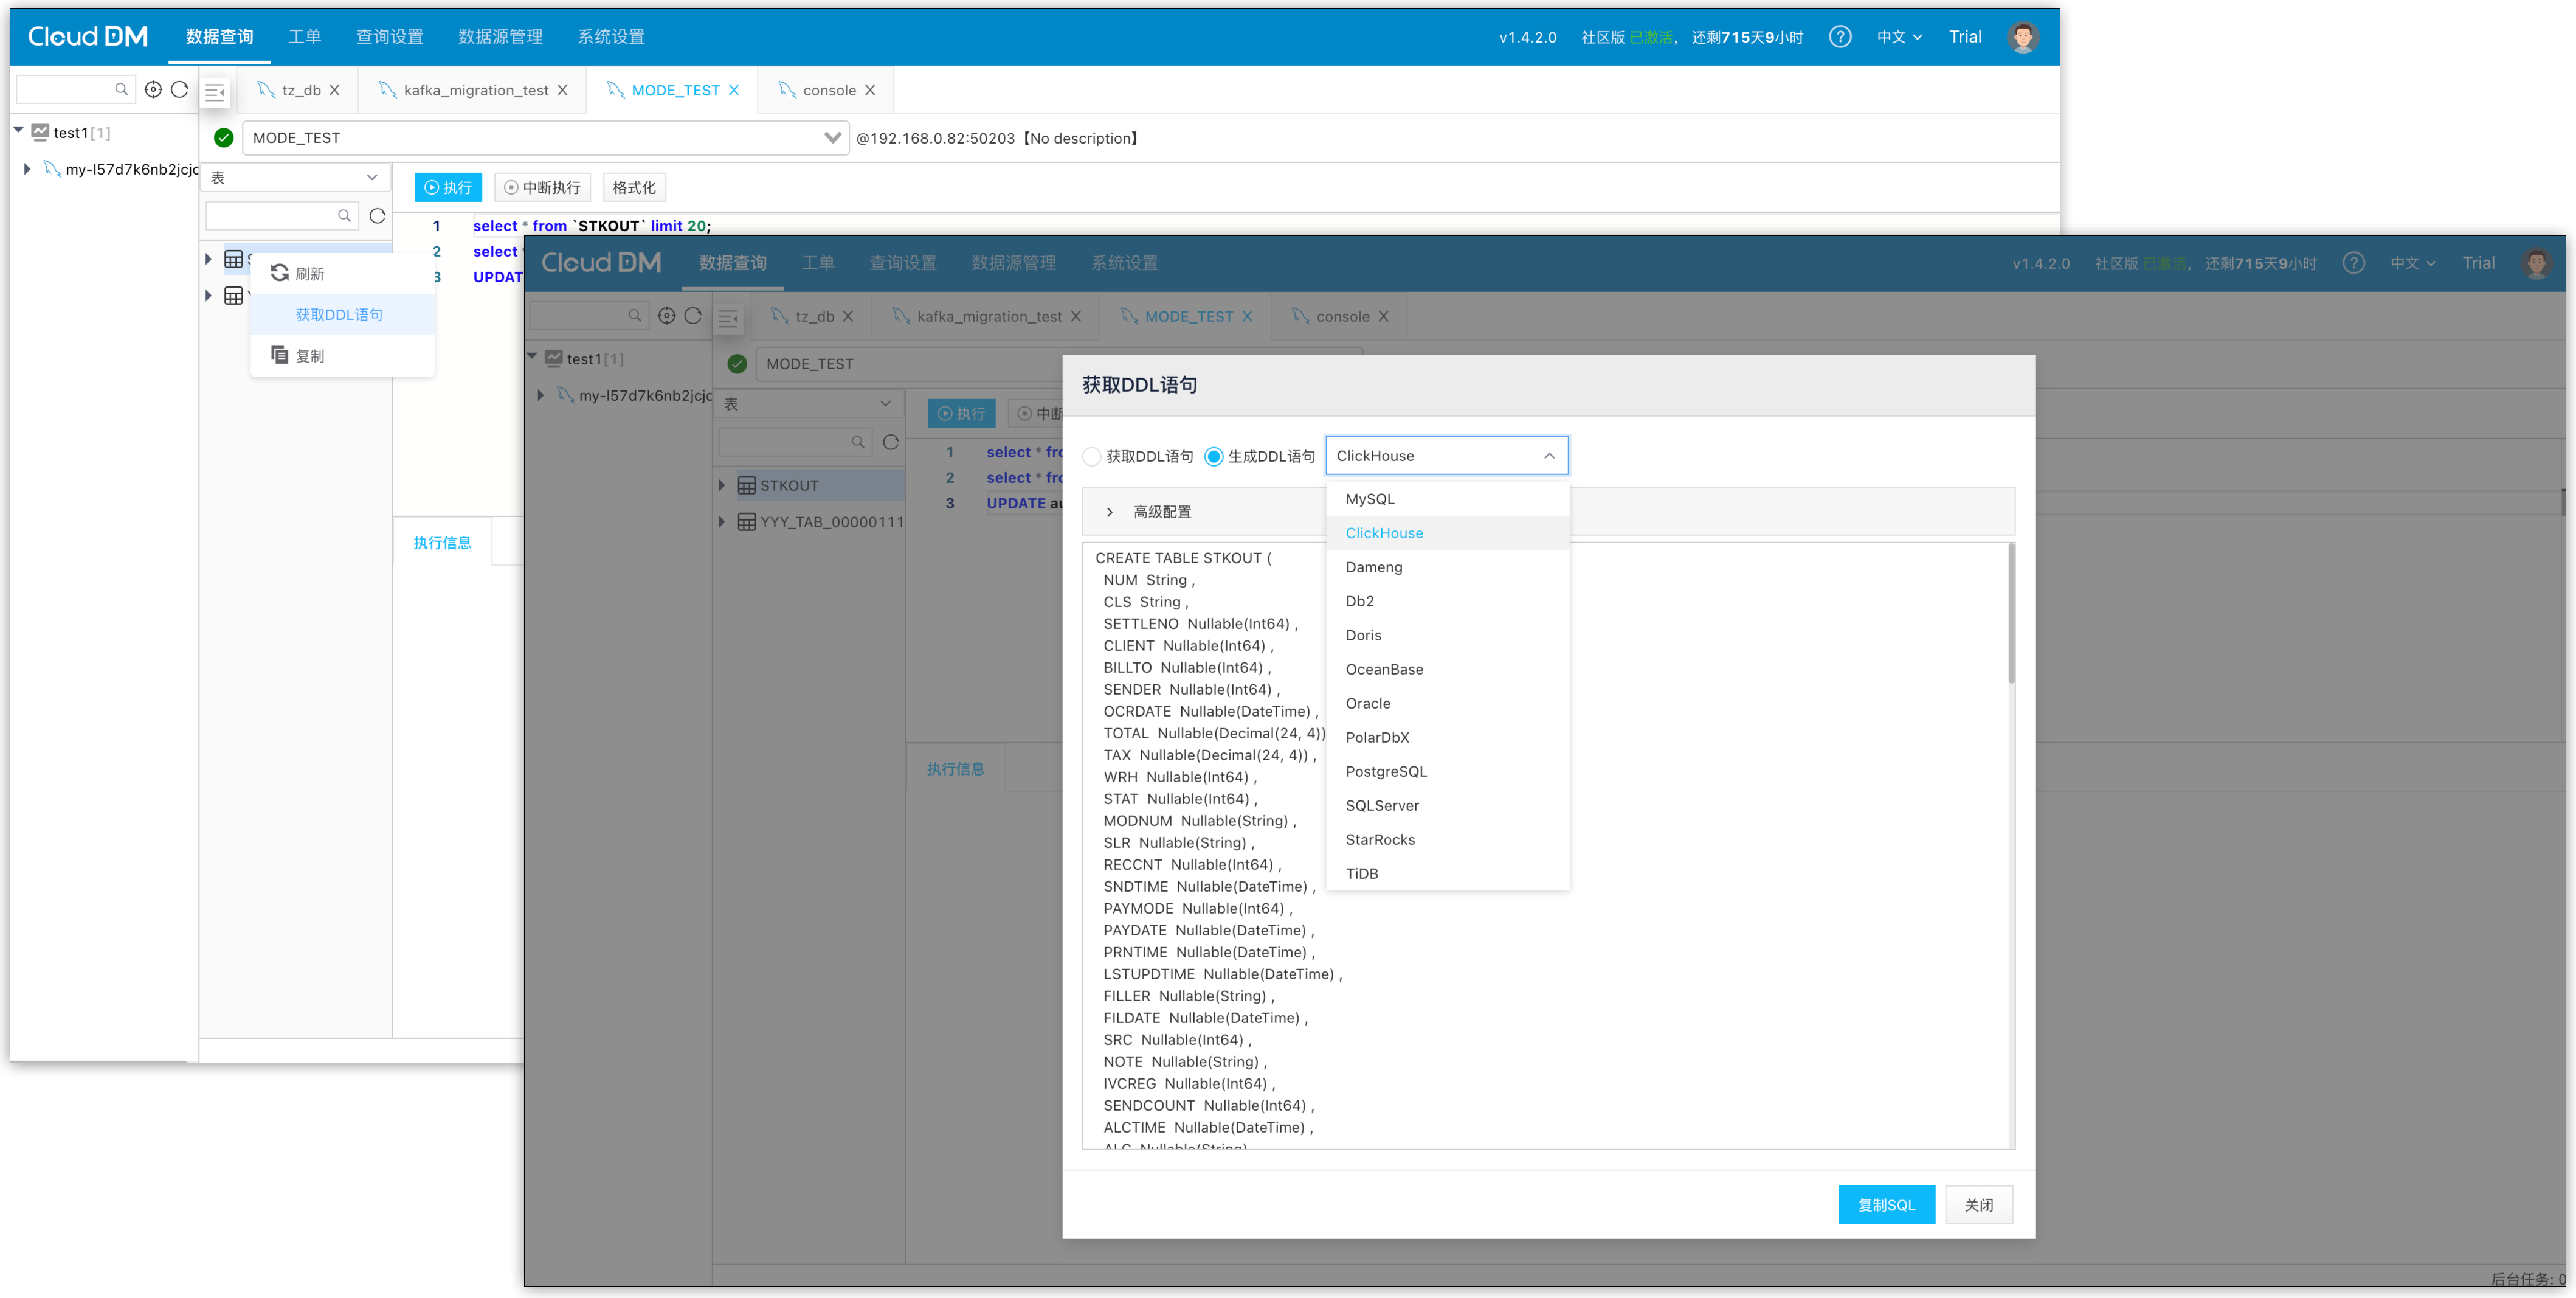
Task: Select the 生成DDL语句 radio option
Action: point(1214,456)
